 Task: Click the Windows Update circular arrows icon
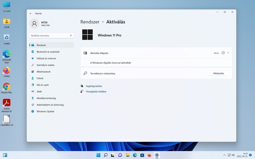[33, 111]
